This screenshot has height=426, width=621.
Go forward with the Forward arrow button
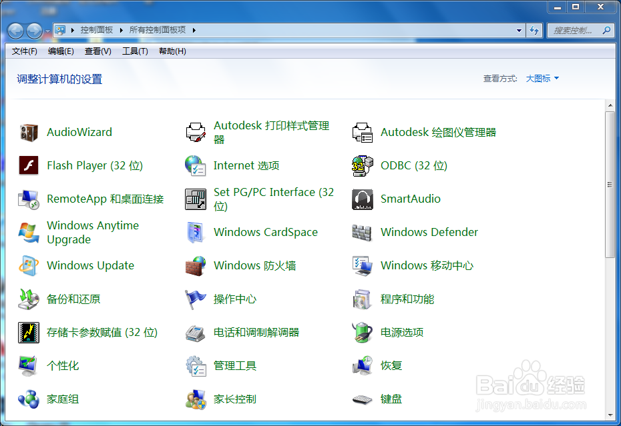(35, 31)
